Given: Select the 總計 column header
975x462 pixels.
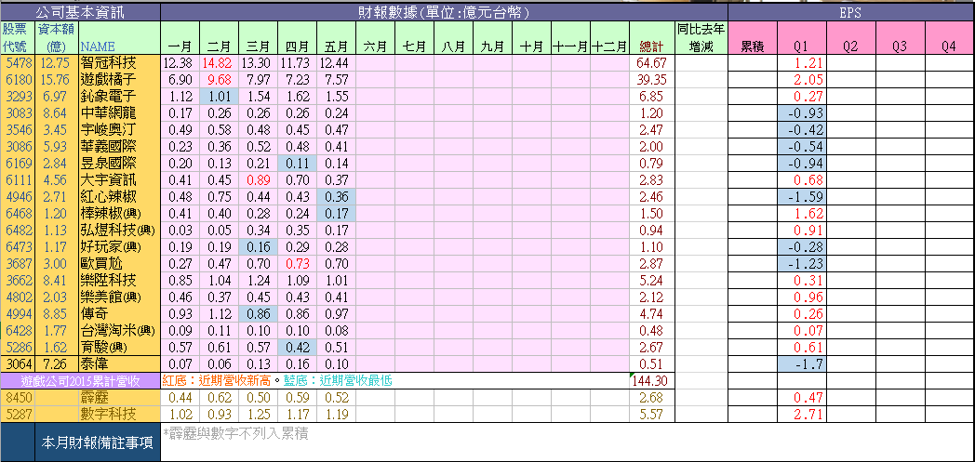Looking at the screenshot, I should pos(652,37).
